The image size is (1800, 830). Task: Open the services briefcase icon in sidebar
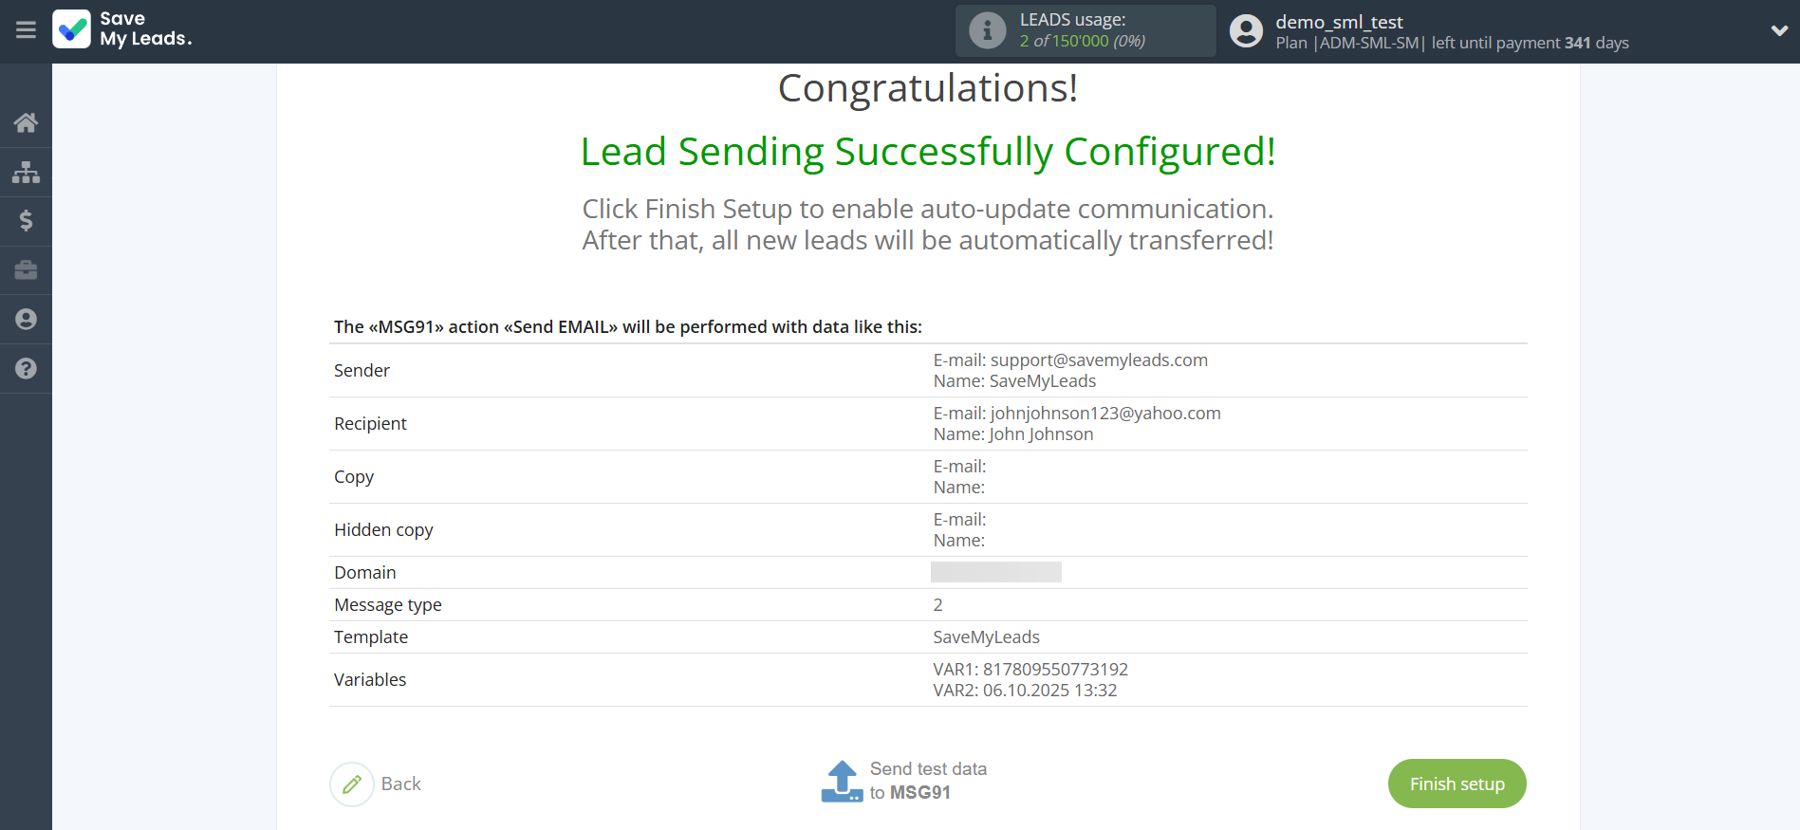pos(26,270)
